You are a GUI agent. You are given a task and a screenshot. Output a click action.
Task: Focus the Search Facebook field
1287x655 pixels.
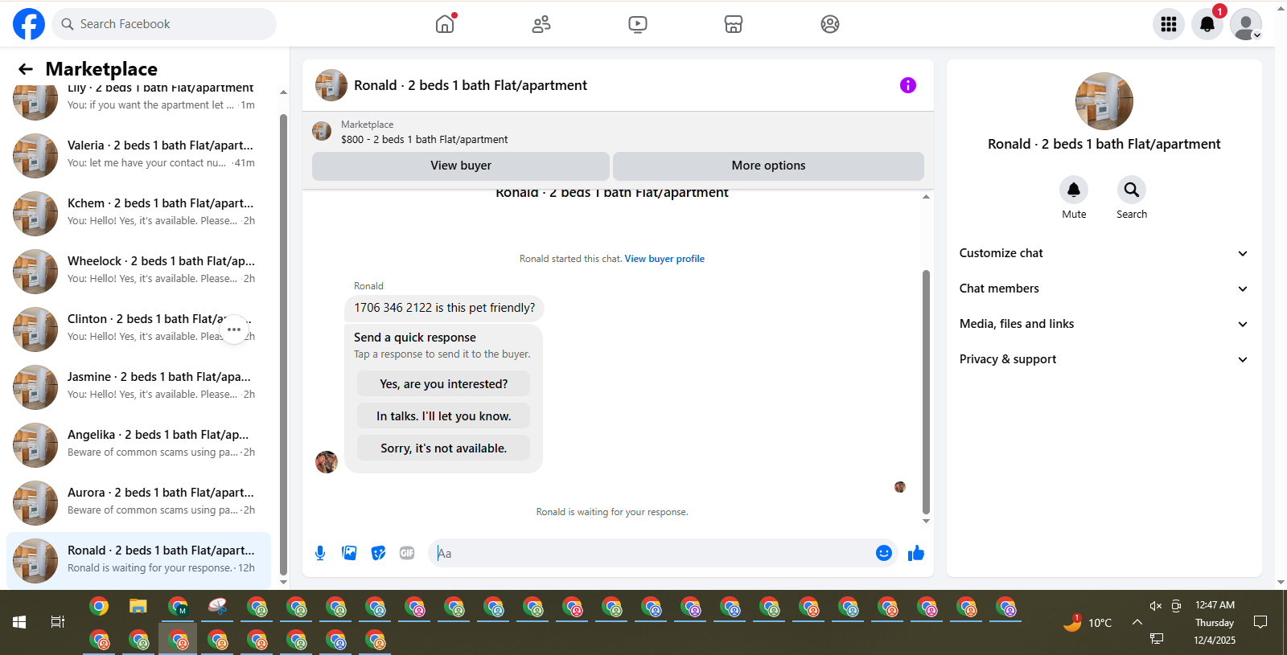pos(164,24)
